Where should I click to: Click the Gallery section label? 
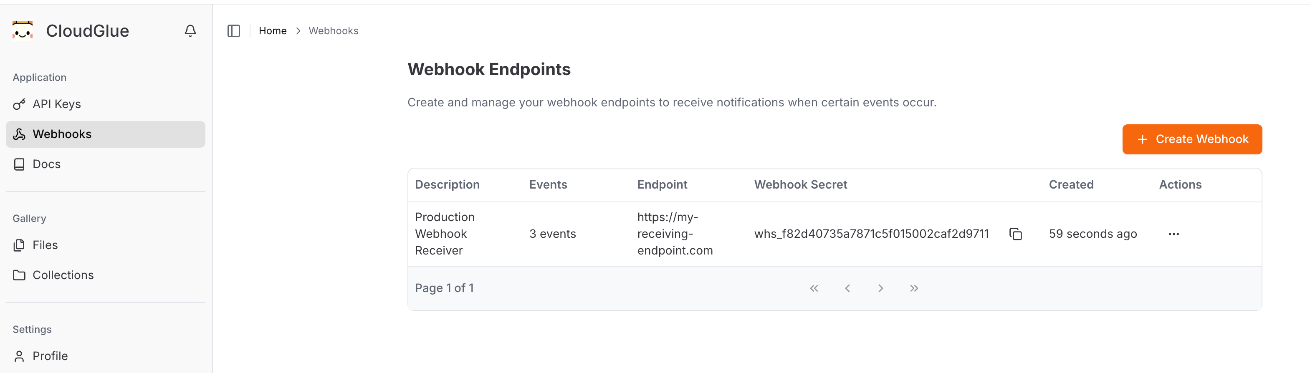(x=30, y=219)
